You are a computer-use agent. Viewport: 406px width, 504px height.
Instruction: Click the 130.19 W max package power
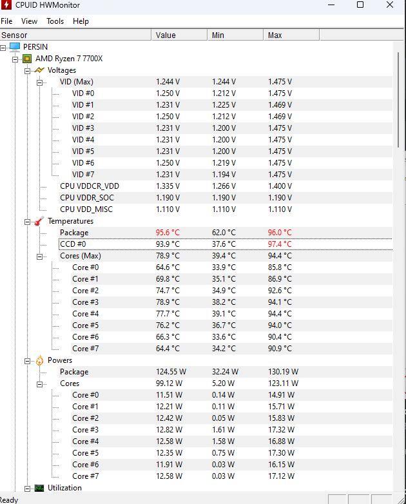tap(283, 372)
